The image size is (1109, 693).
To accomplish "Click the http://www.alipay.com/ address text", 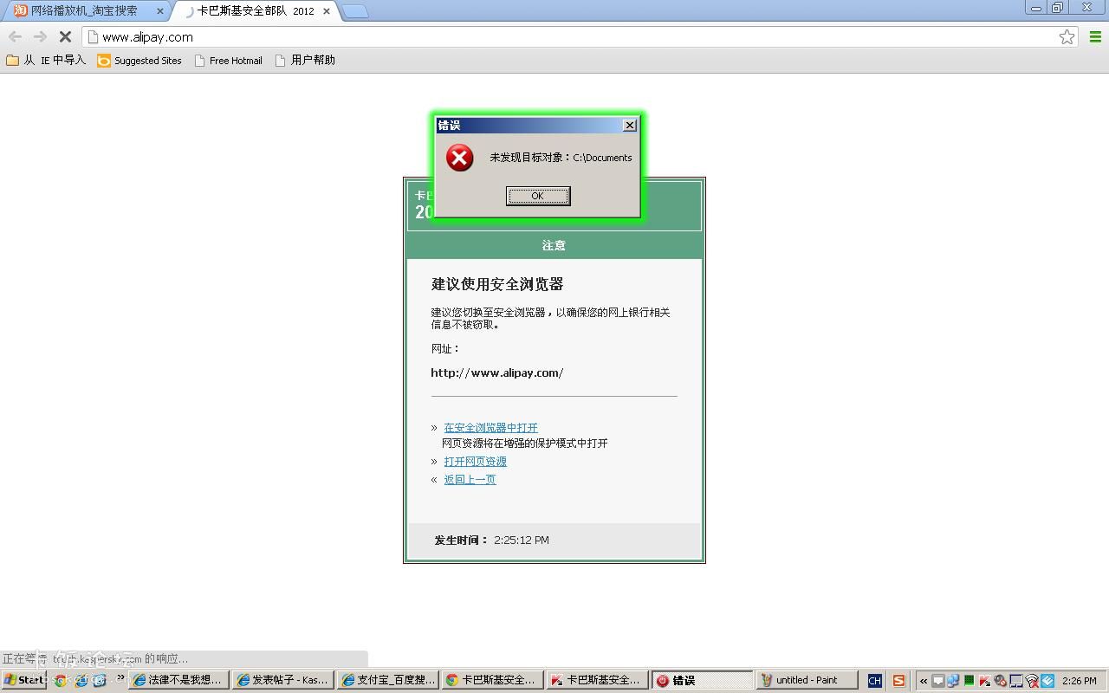I will coord(497,372).
